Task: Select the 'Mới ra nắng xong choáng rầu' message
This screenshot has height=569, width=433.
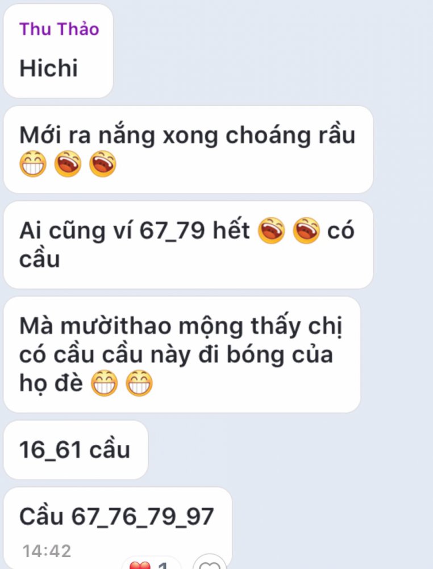Action: tap(189, 150)
